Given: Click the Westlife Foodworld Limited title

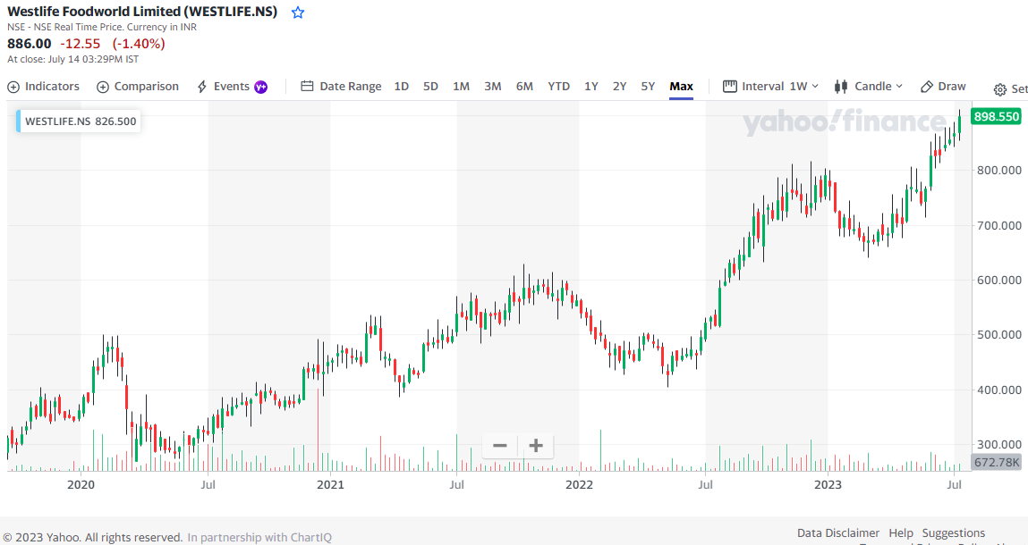Looking at the screenshot, I should point(142,12).
